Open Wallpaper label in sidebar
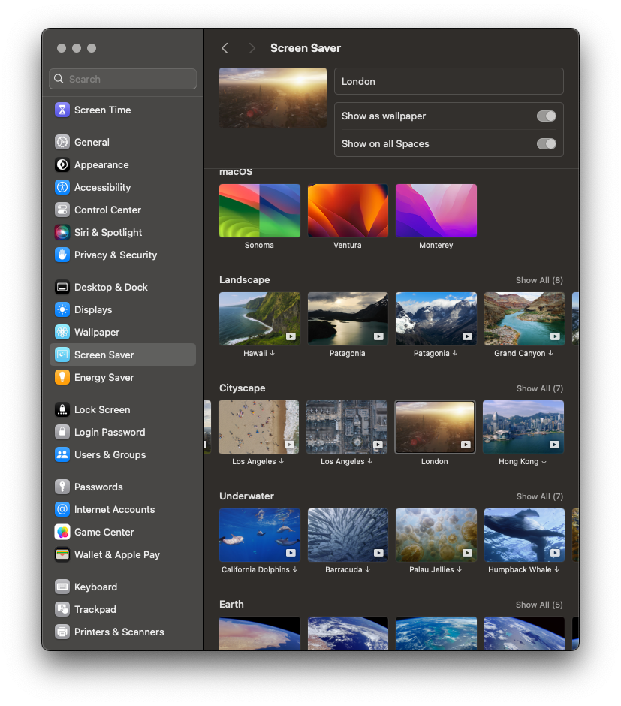Viewport: 621px width, 706px height. [97, 332]
